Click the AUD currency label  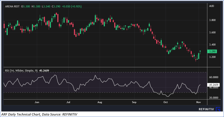tap(212, 6)
